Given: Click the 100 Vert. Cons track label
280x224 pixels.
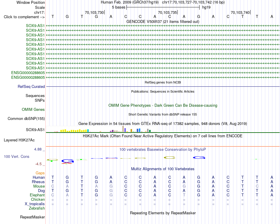Looking at the screenshot, I should tap(17, 156).
